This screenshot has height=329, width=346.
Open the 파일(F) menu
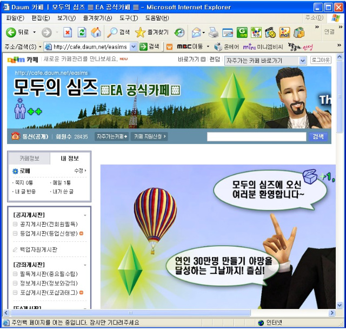(x=15, y=18)
